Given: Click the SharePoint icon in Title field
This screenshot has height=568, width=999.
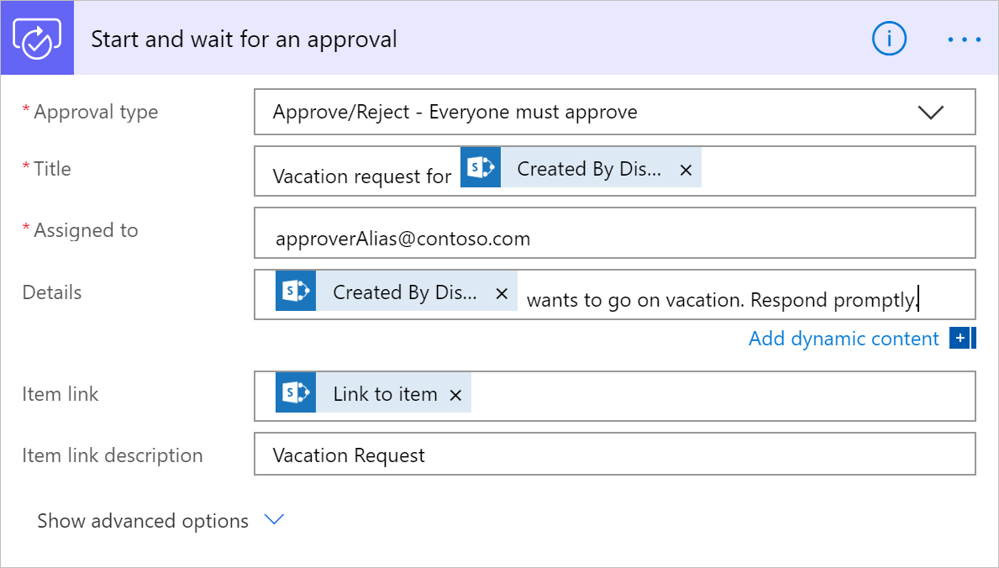Looking at the screenshot, I should pyautogui.click(x=481, y=168).
